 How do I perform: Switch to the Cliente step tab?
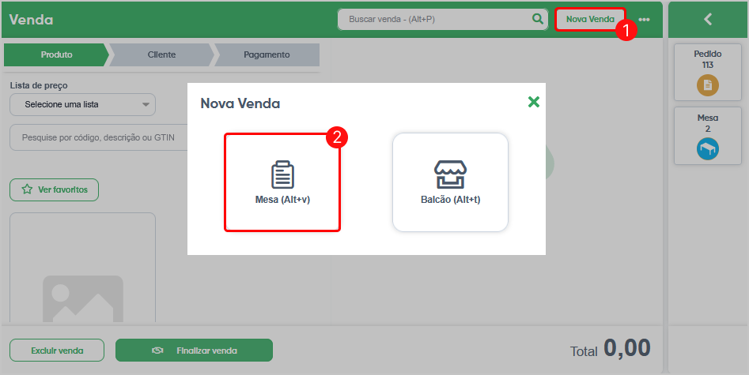click(161, 54)
